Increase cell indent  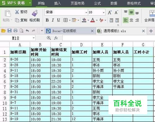(117, 20)
